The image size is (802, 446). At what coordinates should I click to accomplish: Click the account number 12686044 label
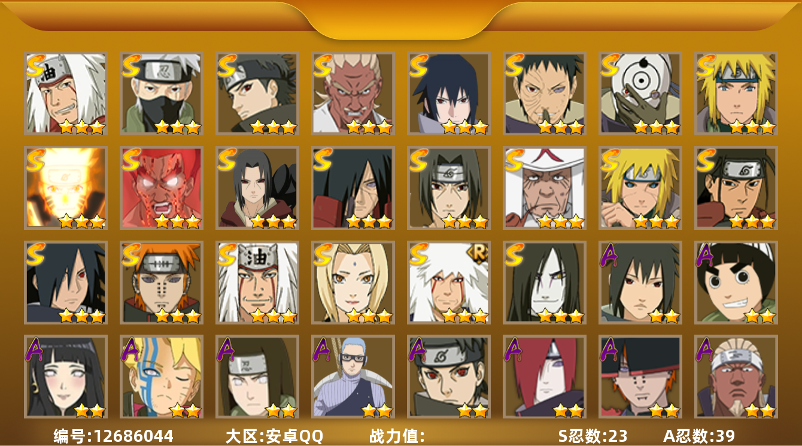click(113, 436)
